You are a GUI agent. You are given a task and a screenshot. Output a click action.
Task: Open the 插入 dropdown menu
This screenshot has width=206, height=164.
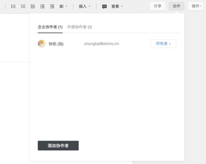click(x=84, y=6)
